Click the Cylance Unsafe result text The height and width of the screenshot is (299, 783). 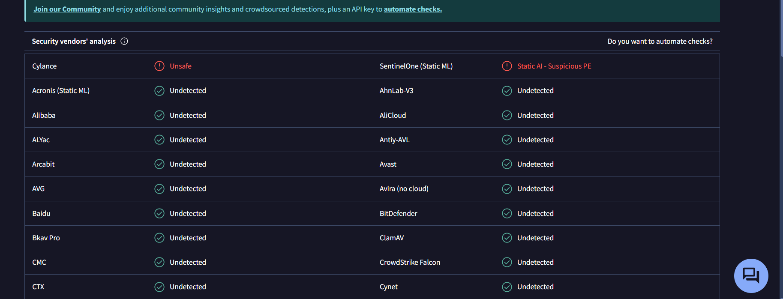pyautogui.click(x=180, y=66)
